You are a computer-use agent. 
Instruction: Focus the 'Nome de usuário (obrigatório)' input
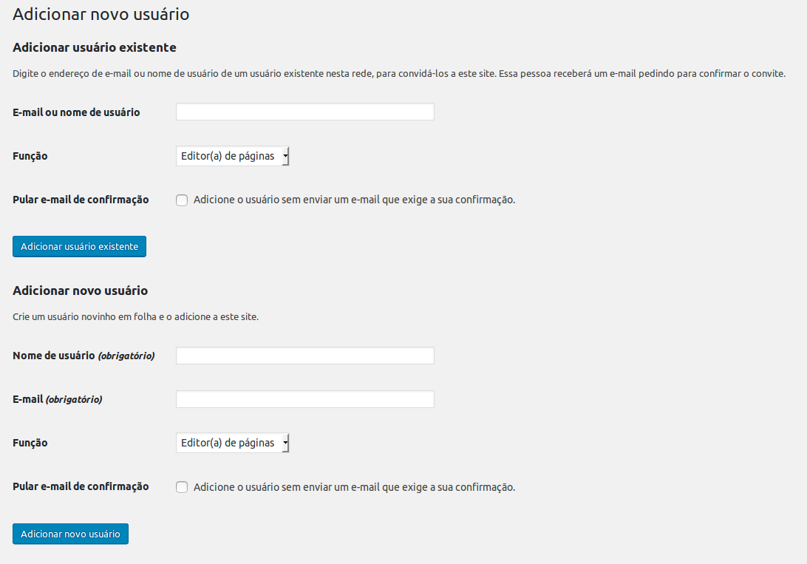(305, 356)
